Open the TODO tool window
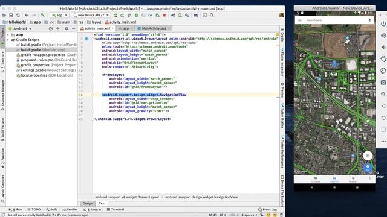The width and height of the screenshot is (387, 217). tap(34, 209)
